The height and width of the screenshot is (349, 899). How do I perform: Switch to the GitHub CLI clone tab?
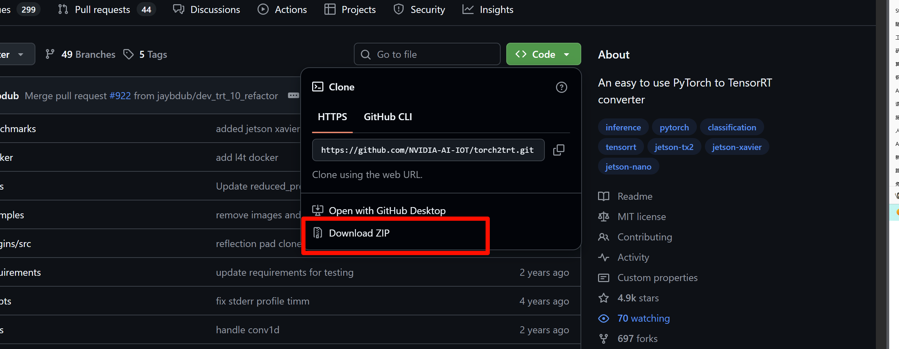(388, 117)
